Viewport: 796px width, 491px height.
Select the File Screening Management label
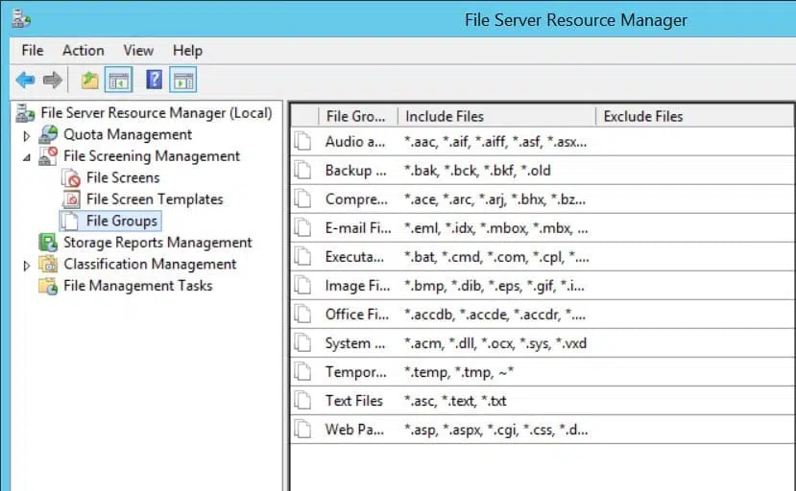click(152, 156)
